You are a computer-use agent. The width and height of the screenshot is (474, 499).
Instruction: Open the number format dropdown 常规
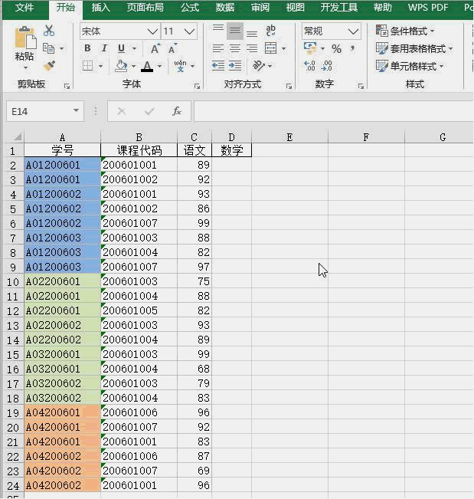coord(353,31)
